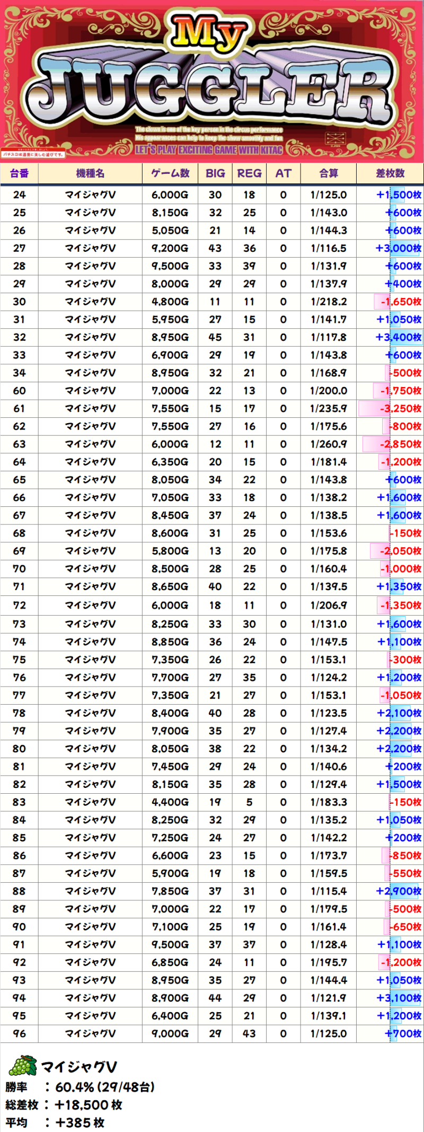Click the small emblem at banner's lower right
Viewport: 424px width, 1132px height.
click(335, 140)
